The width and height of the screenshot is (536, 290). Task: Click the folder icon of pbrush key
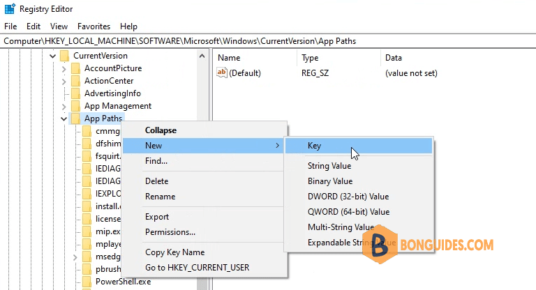click(87, 269)
